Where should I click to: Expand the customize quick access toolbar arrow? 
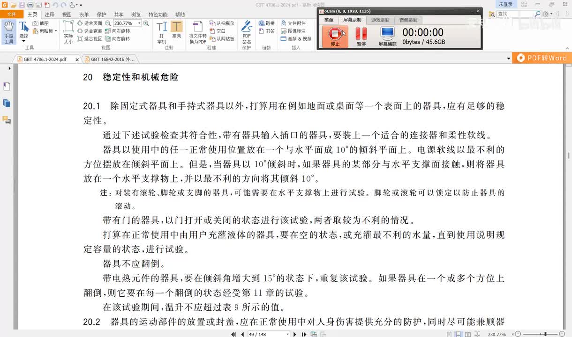[81, 5]
